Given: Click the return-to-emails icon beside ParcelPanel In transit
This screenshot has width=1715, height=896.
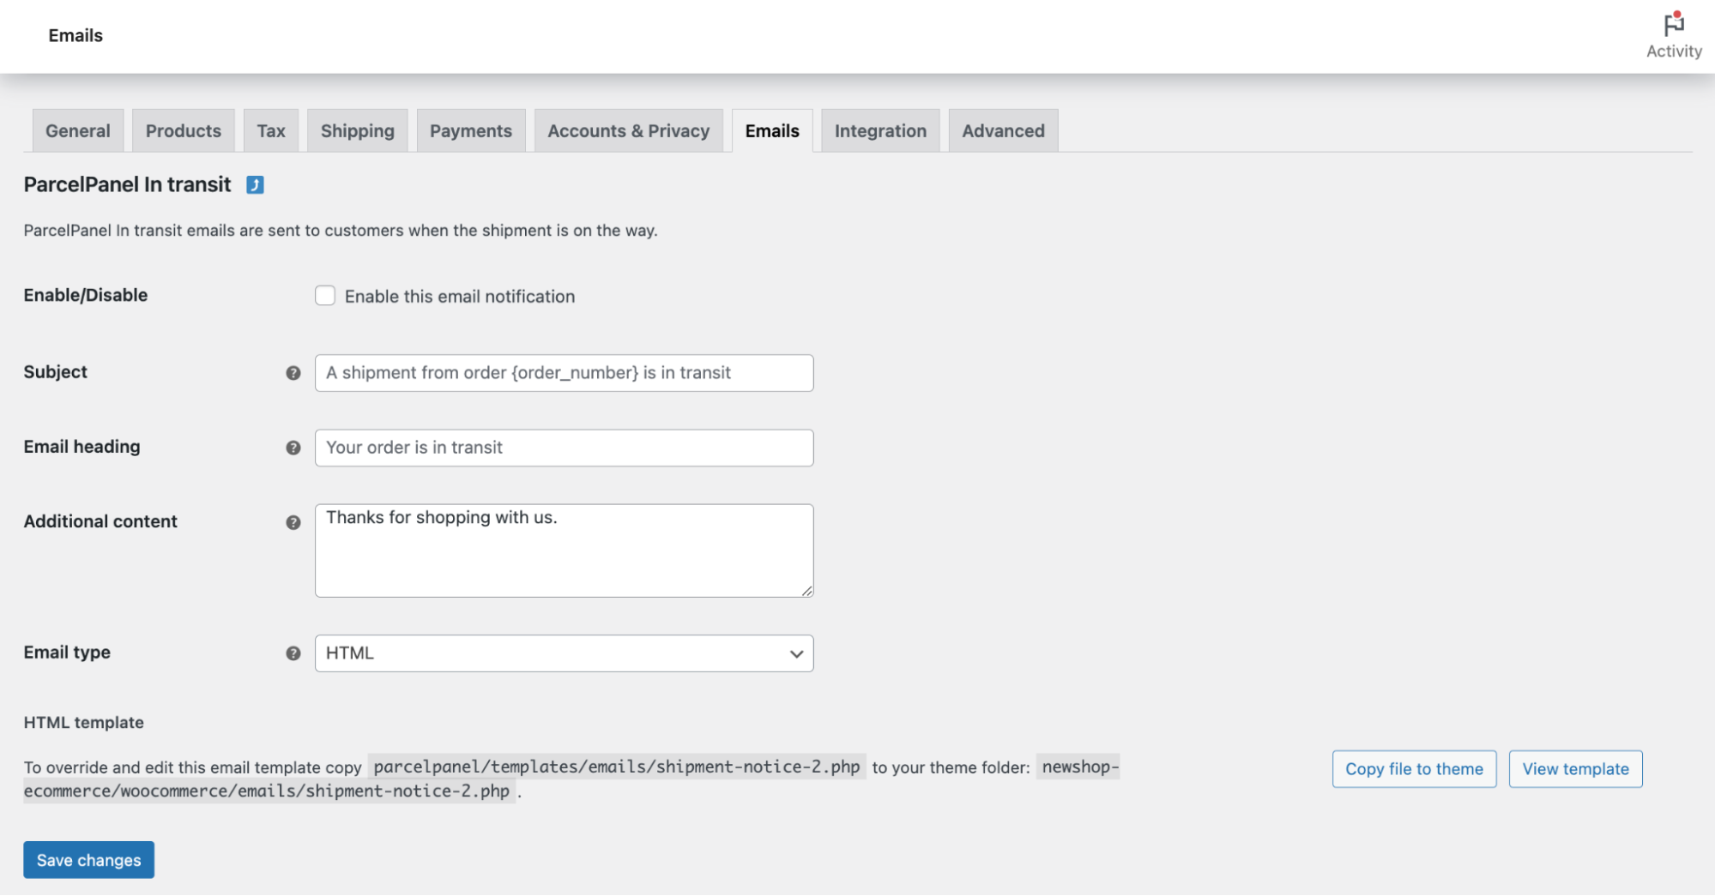Looking at the screenshot, I should [x=255, y=185].
